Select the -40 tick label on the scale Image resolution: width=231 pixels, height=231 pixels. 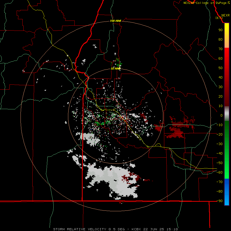tap(219, 153)
